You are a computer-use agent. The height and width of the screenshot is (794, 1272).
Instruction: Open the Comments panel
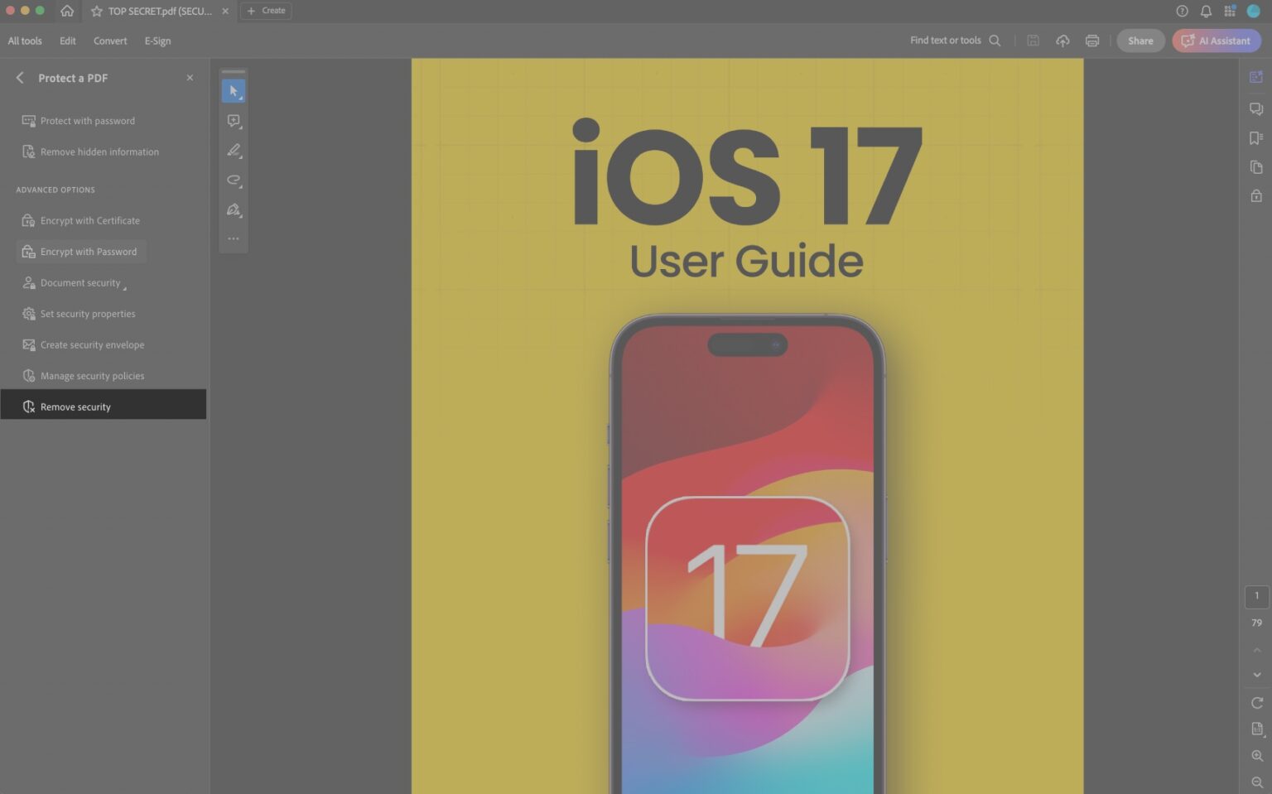click(x=1255, y=108)
